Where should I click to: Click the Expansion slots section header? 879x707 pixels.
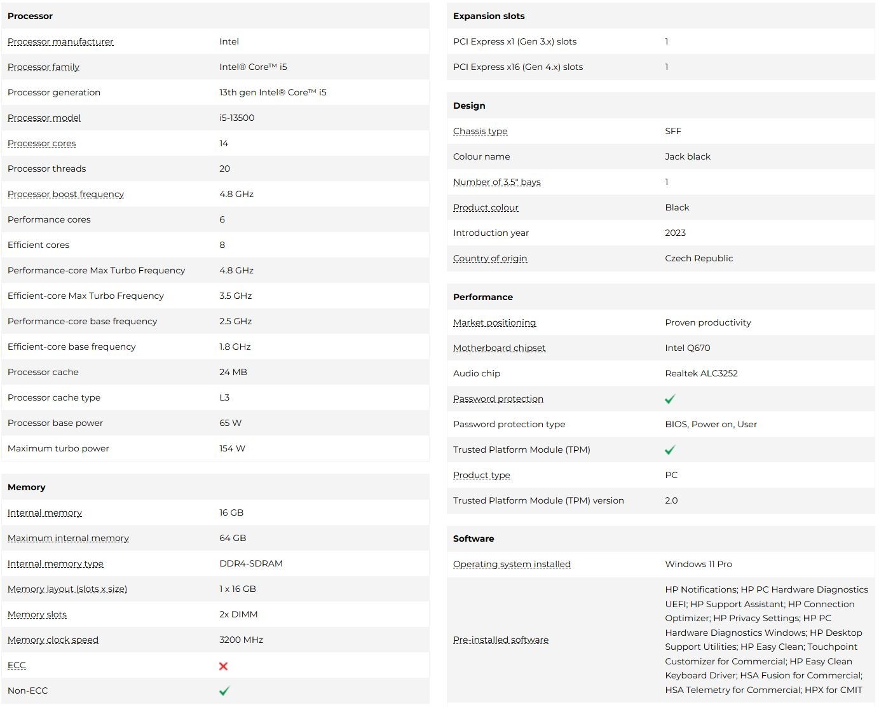tap(661, 16)
